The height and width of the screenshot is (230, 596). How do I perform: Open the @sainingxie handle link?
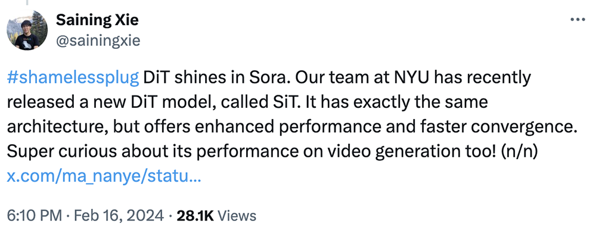pyautogui.click(x=98, y=41)
